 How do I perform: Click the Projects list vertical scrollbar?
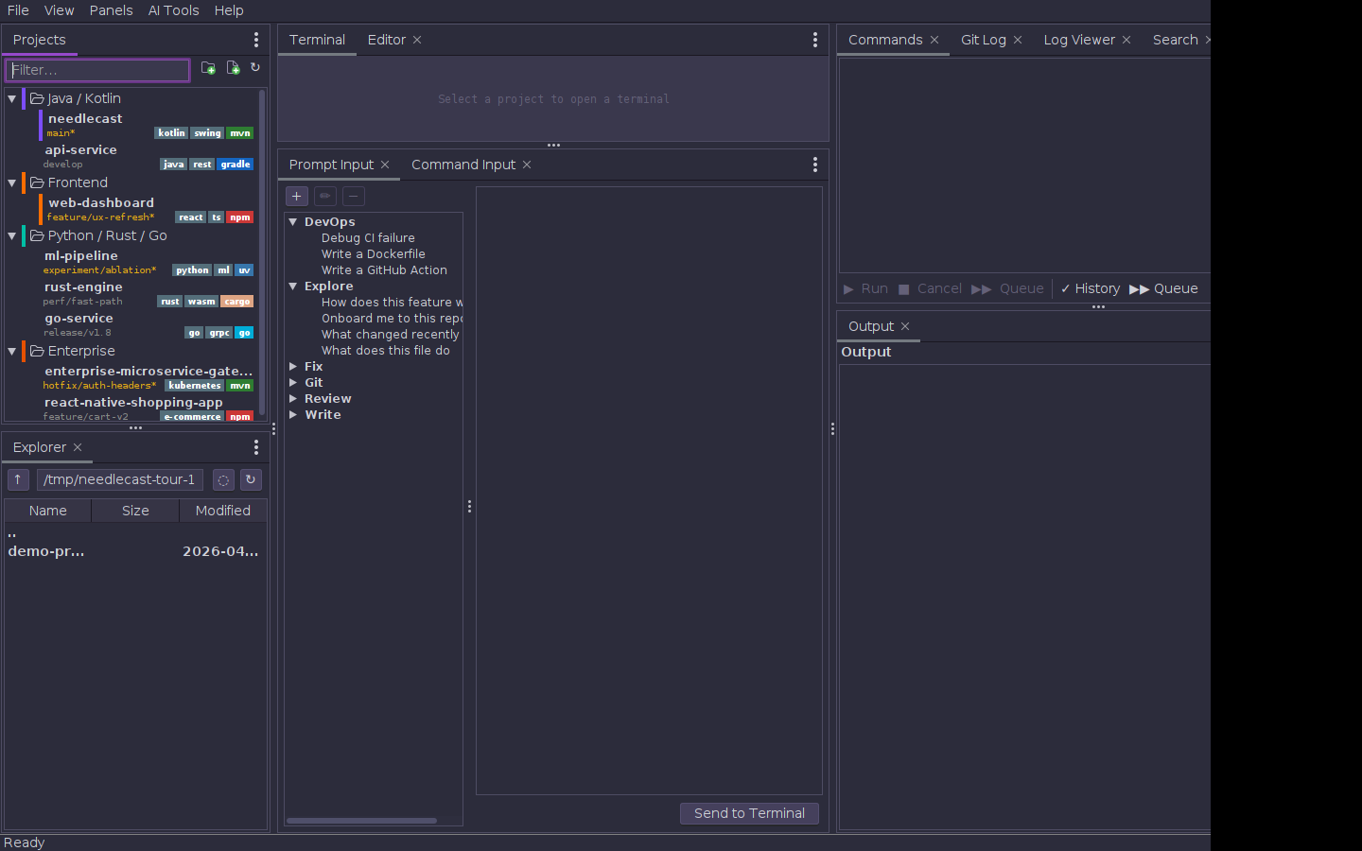(x=262, y=253)
